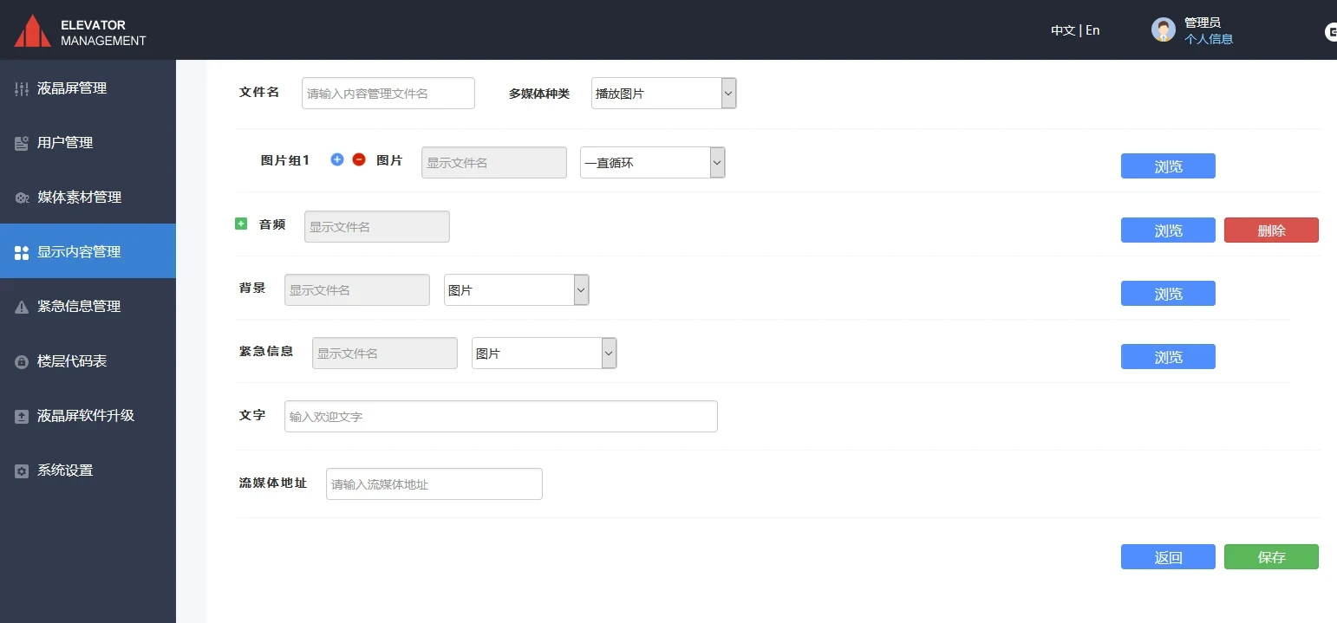Go to 媒体素材管理 section

[x=88, y=198]
